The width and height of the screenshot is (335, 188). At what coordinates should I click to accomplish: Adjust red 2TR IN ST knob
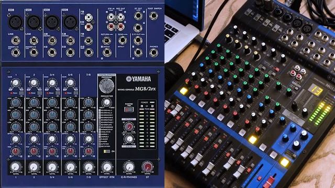129,127
